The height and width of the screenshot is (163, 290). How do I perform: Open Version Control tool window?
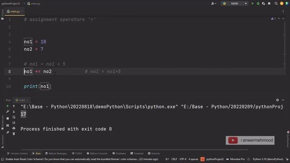coord(18,153)
